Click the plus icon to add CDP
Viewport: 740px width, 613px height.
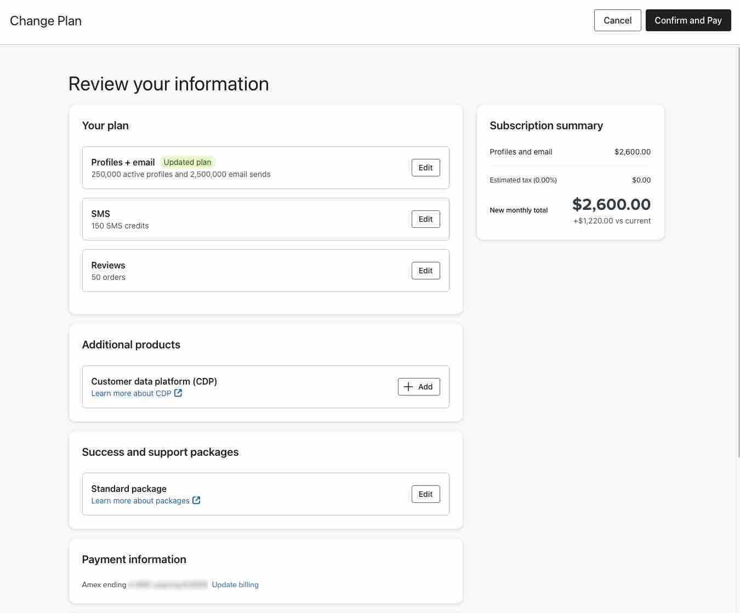coord(408,387)
